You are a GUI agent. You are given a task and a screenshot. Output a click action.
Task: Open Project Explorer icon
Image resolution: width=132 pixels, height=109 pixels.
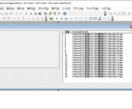[46, 13]
